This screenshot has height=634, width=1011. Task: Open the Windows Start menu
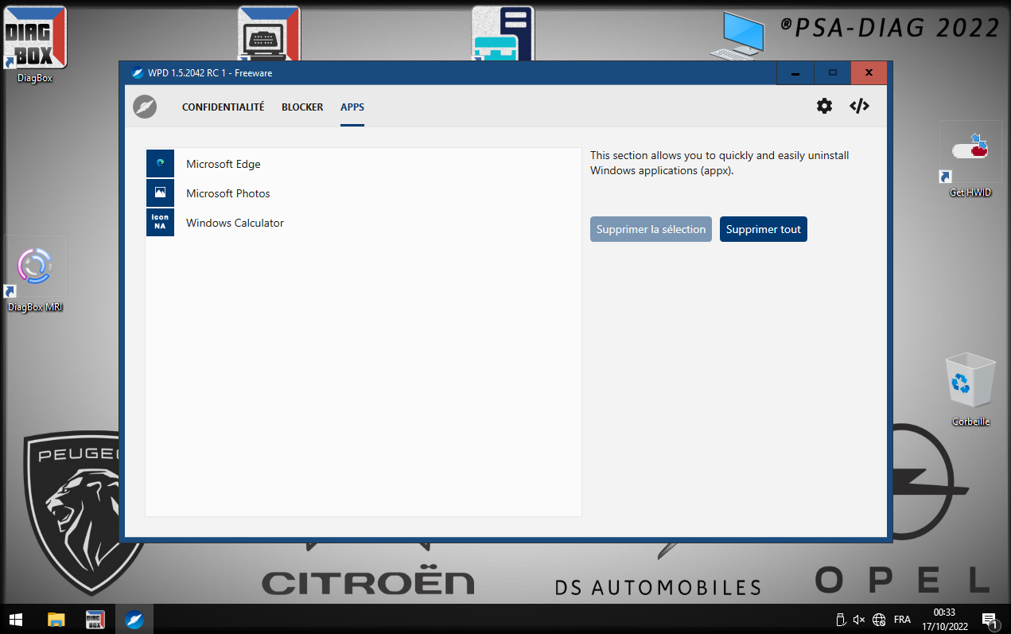[16, 619]
